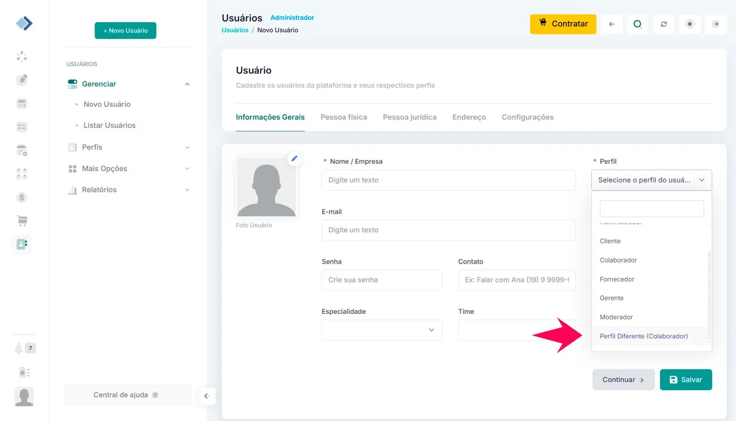This screenshot has height=421, width=736.
Task: Select Perfil Diferente (Colaborador) option
Action: 644,336
